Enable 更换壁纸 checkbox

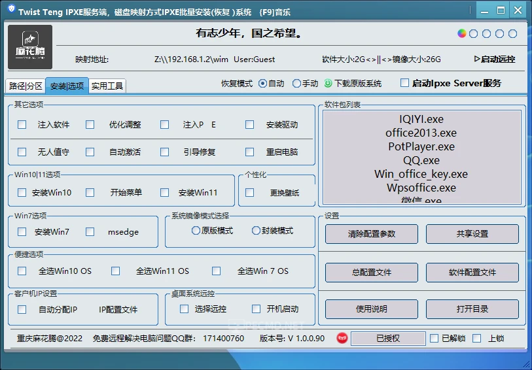250,193
